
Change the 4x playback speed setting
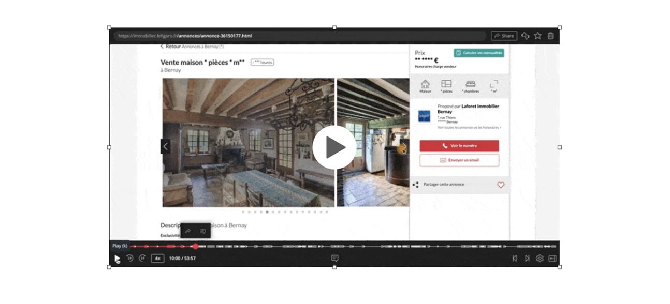click(157, 258)
